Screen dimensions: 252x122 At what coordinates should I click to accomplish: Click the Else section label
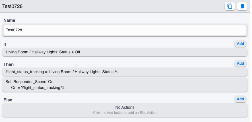[x=8, y=100]
